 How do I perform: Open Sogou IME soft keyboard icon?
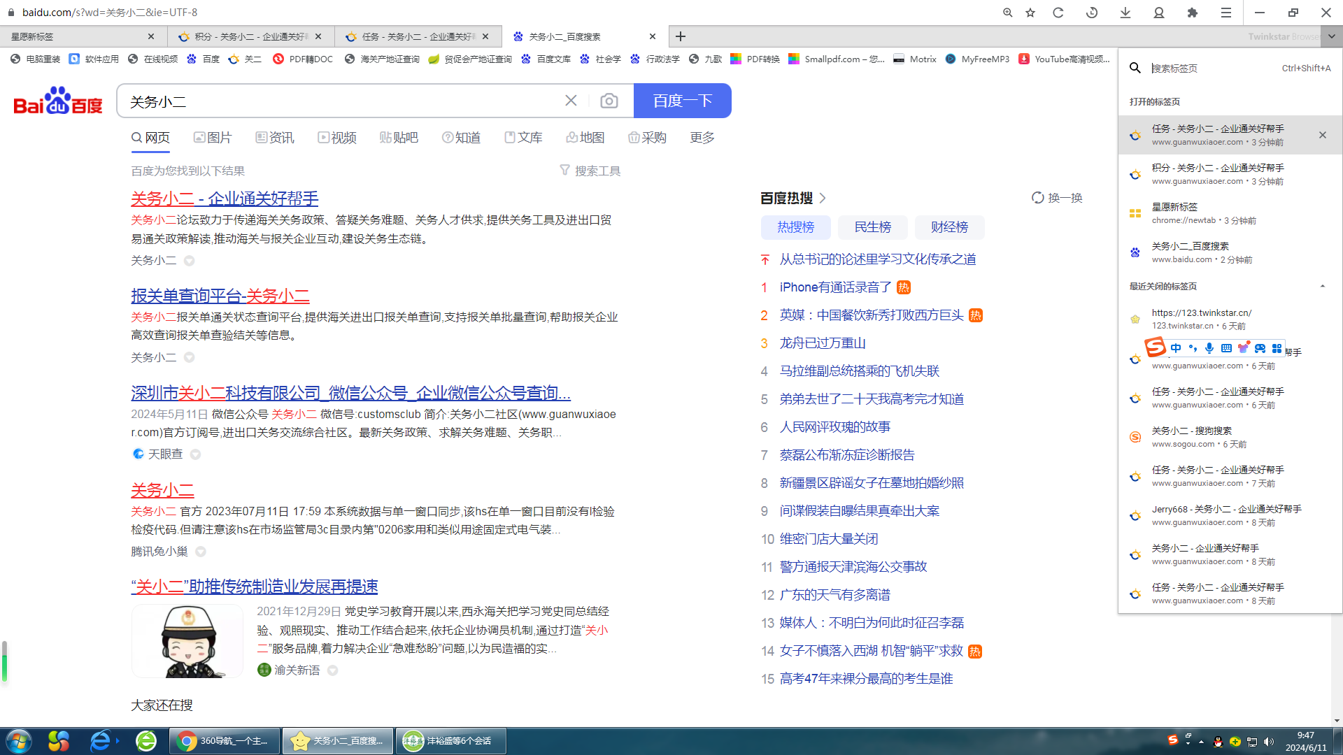[1226, 348]
